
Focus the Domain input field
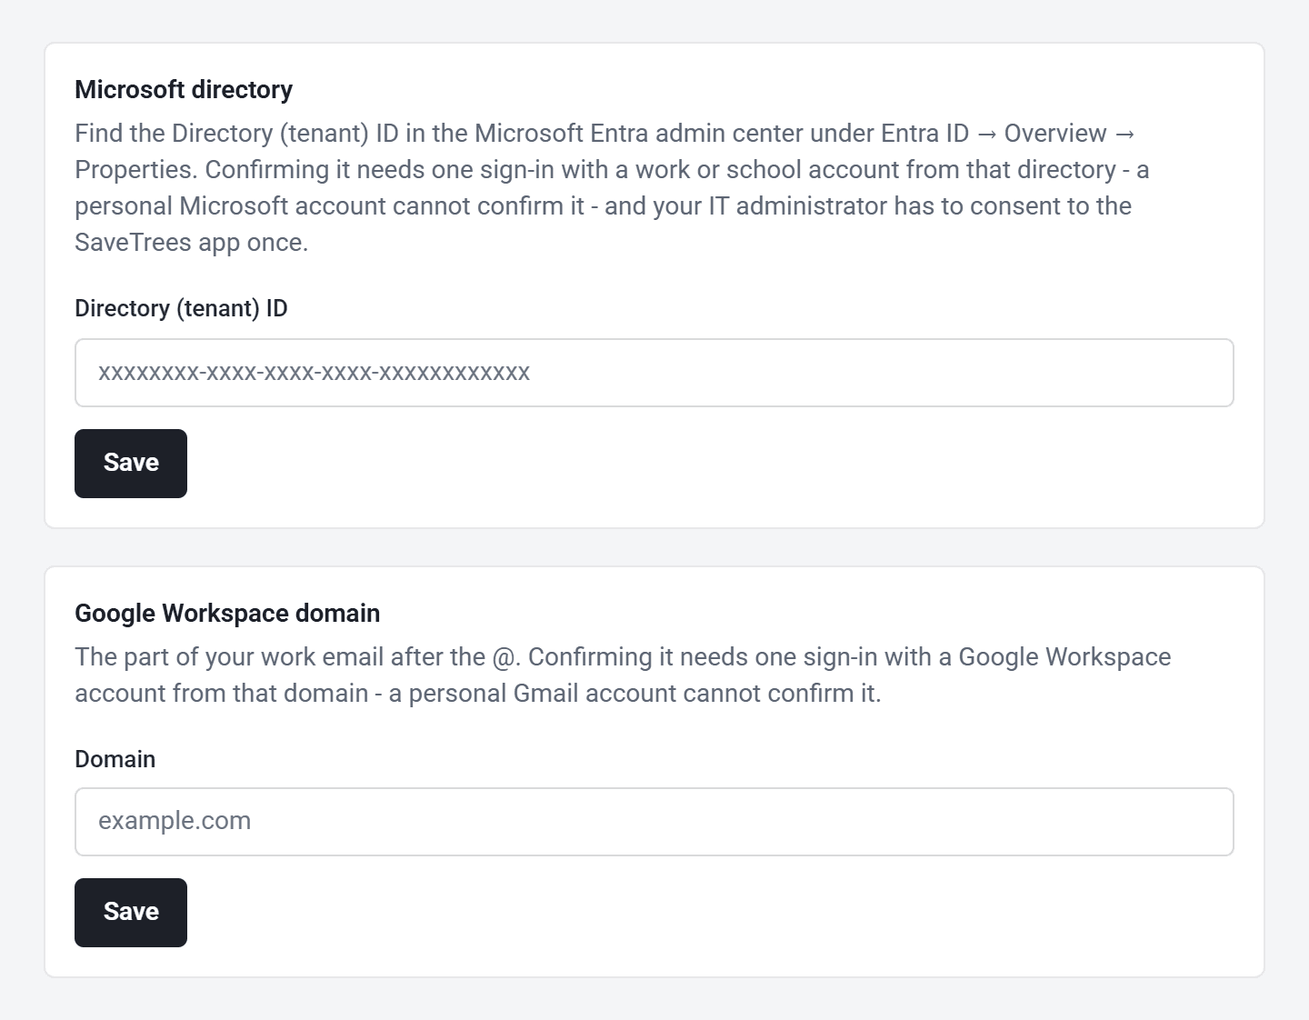click(654, 822)
